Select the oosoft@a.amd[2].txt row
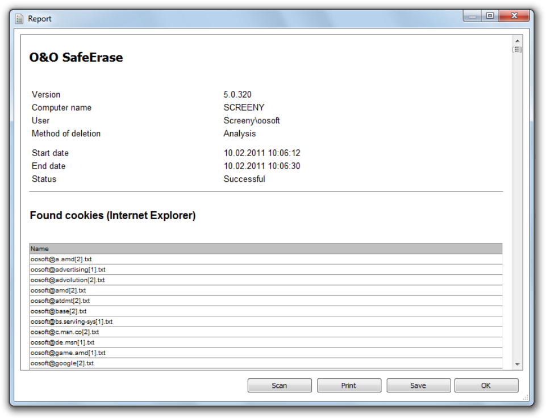546x418 pixels. tap(266, 260)
